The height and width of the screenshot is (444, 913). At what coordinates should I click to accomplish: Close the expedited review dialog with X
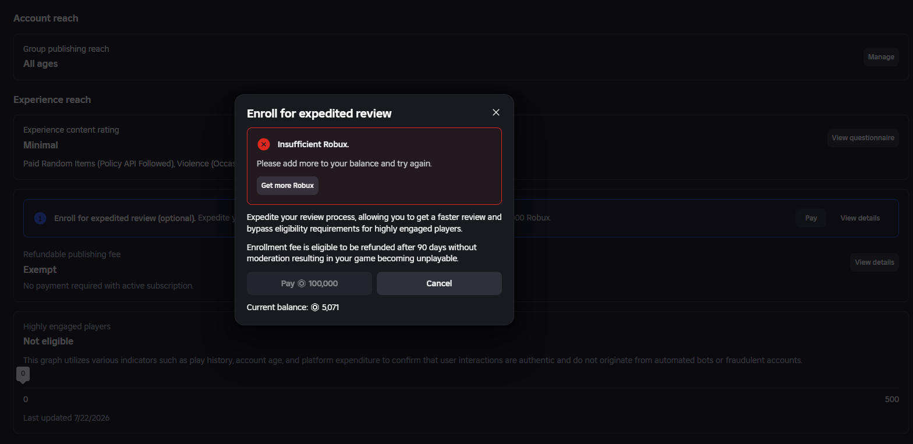click(496, 112)
